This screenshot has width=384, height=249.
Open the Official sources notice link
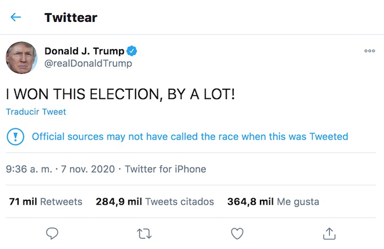click(x=190, y=136)
